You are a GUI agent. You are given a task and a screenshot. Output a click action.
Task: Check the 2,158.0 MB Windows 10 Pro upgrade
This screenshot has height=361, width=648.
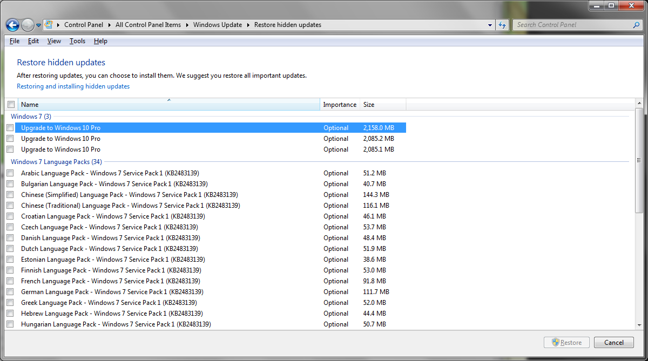coord(10,128)
